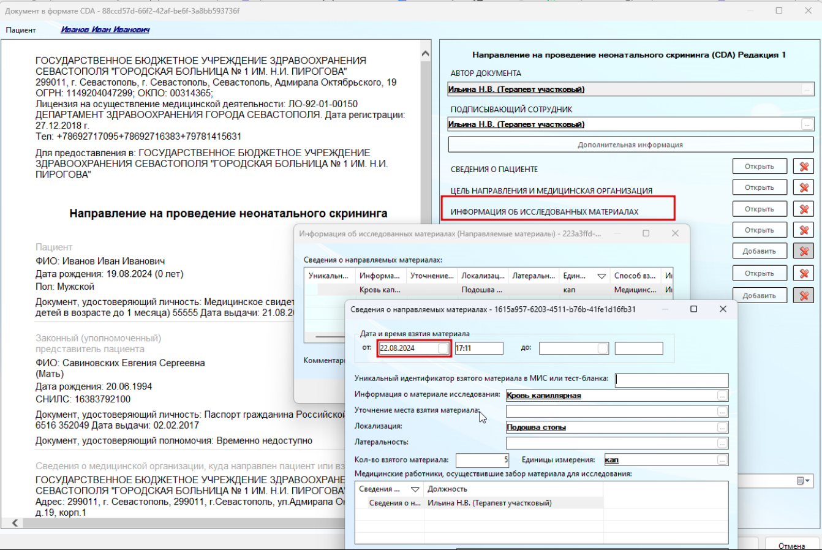Click Ильина Н.В. link under ПОДПИСЫВАЮЩИЙ СОТРУДНИК
This screenshot has width=822, height=550.
point(516,124)
